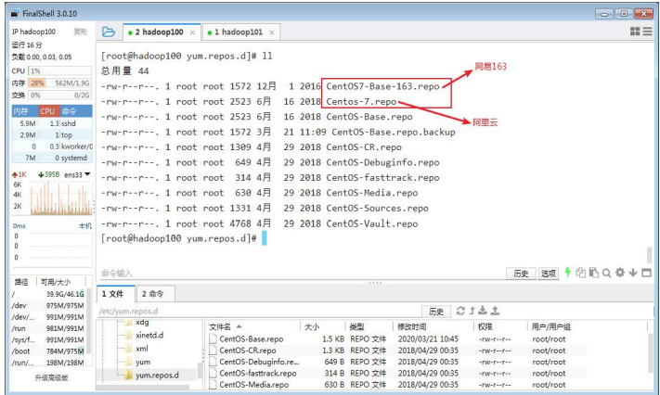
Task: Switch to grid layout view icon
Action: 635,32
